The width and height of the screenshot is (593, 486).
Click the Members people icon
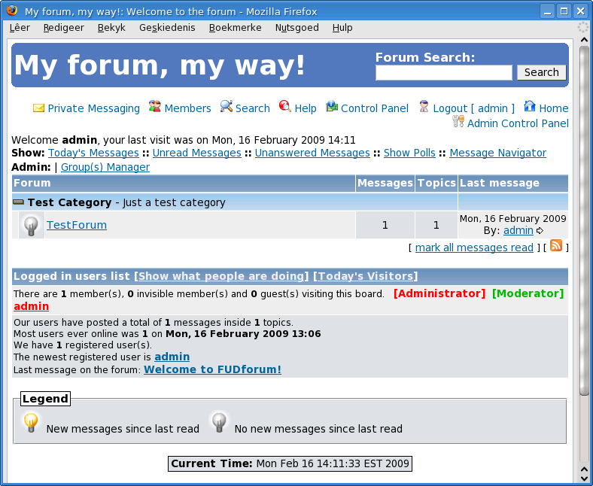155,107
